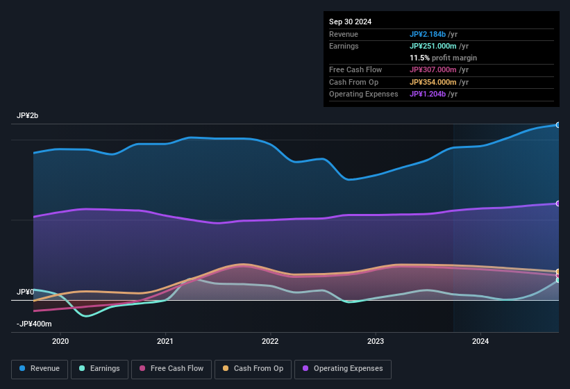The height and width of the screenshot is (389, 570).
Task: Click the JP¥1.204b operating expenses value
Action: (428, 94)
